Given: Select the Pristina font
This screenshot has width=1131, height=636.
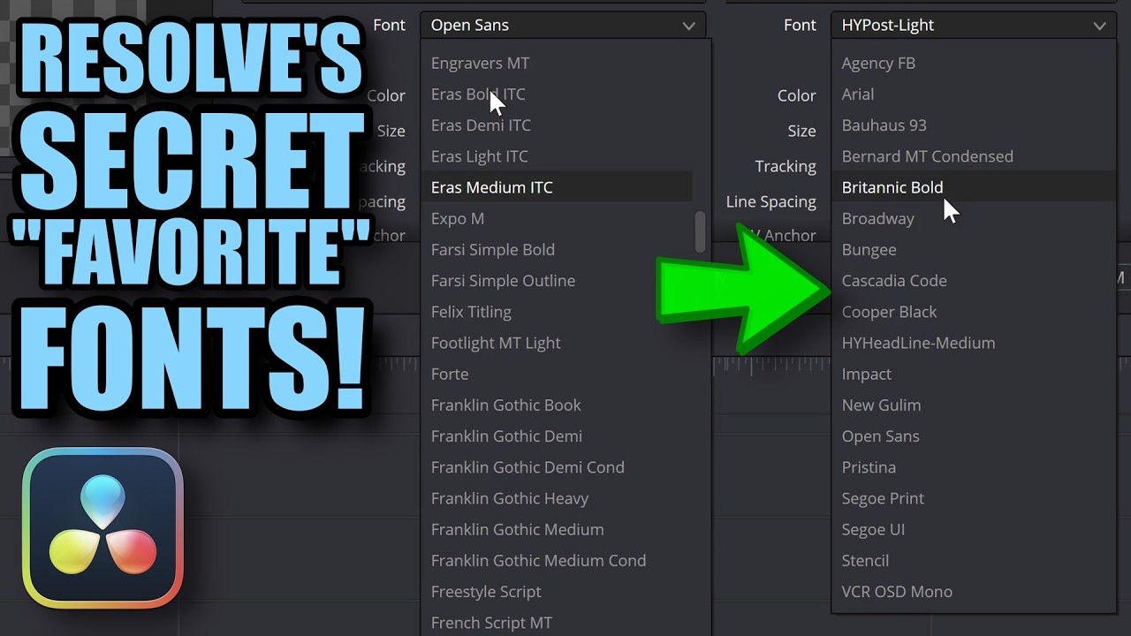Looking at the screenshot, I should tap(869, 467).
